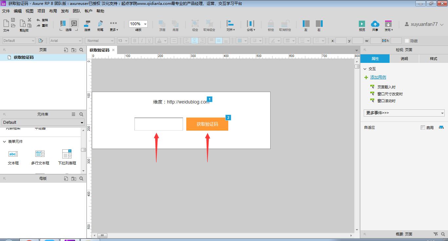Image resolution: width=448 pixels, height=241 pixels.
Task: Select the 页面载入时 event
Action: [386, 87]
